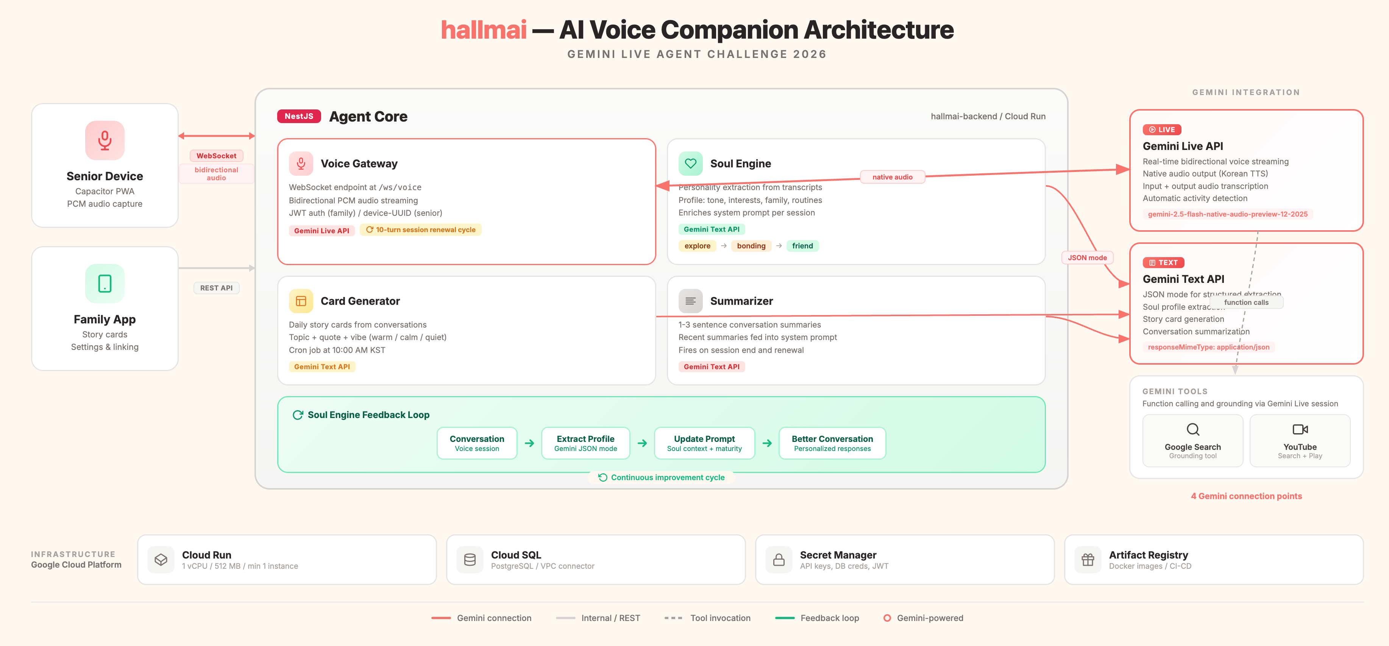Click the explore maturity tag

tap(697, 246)
